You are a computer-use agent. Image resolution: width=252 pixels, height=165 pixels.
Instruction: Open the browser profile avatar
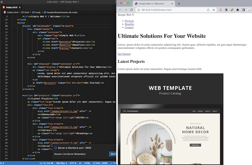point(249,10)
